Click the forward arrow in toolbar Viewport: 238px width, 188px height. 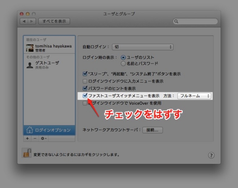click(x=32, y=21)
